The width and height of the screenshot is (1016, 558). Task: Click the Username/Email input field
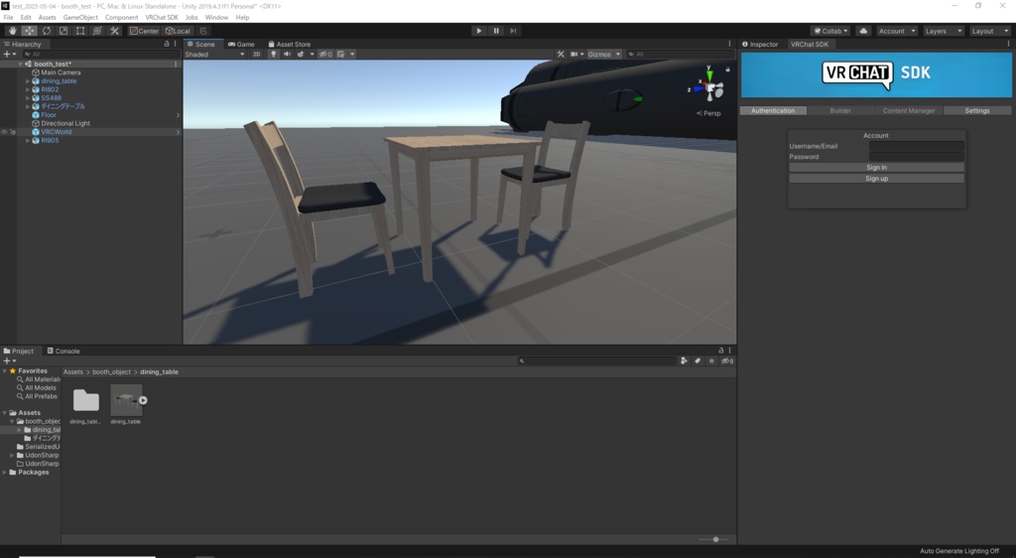click(916, 146)
